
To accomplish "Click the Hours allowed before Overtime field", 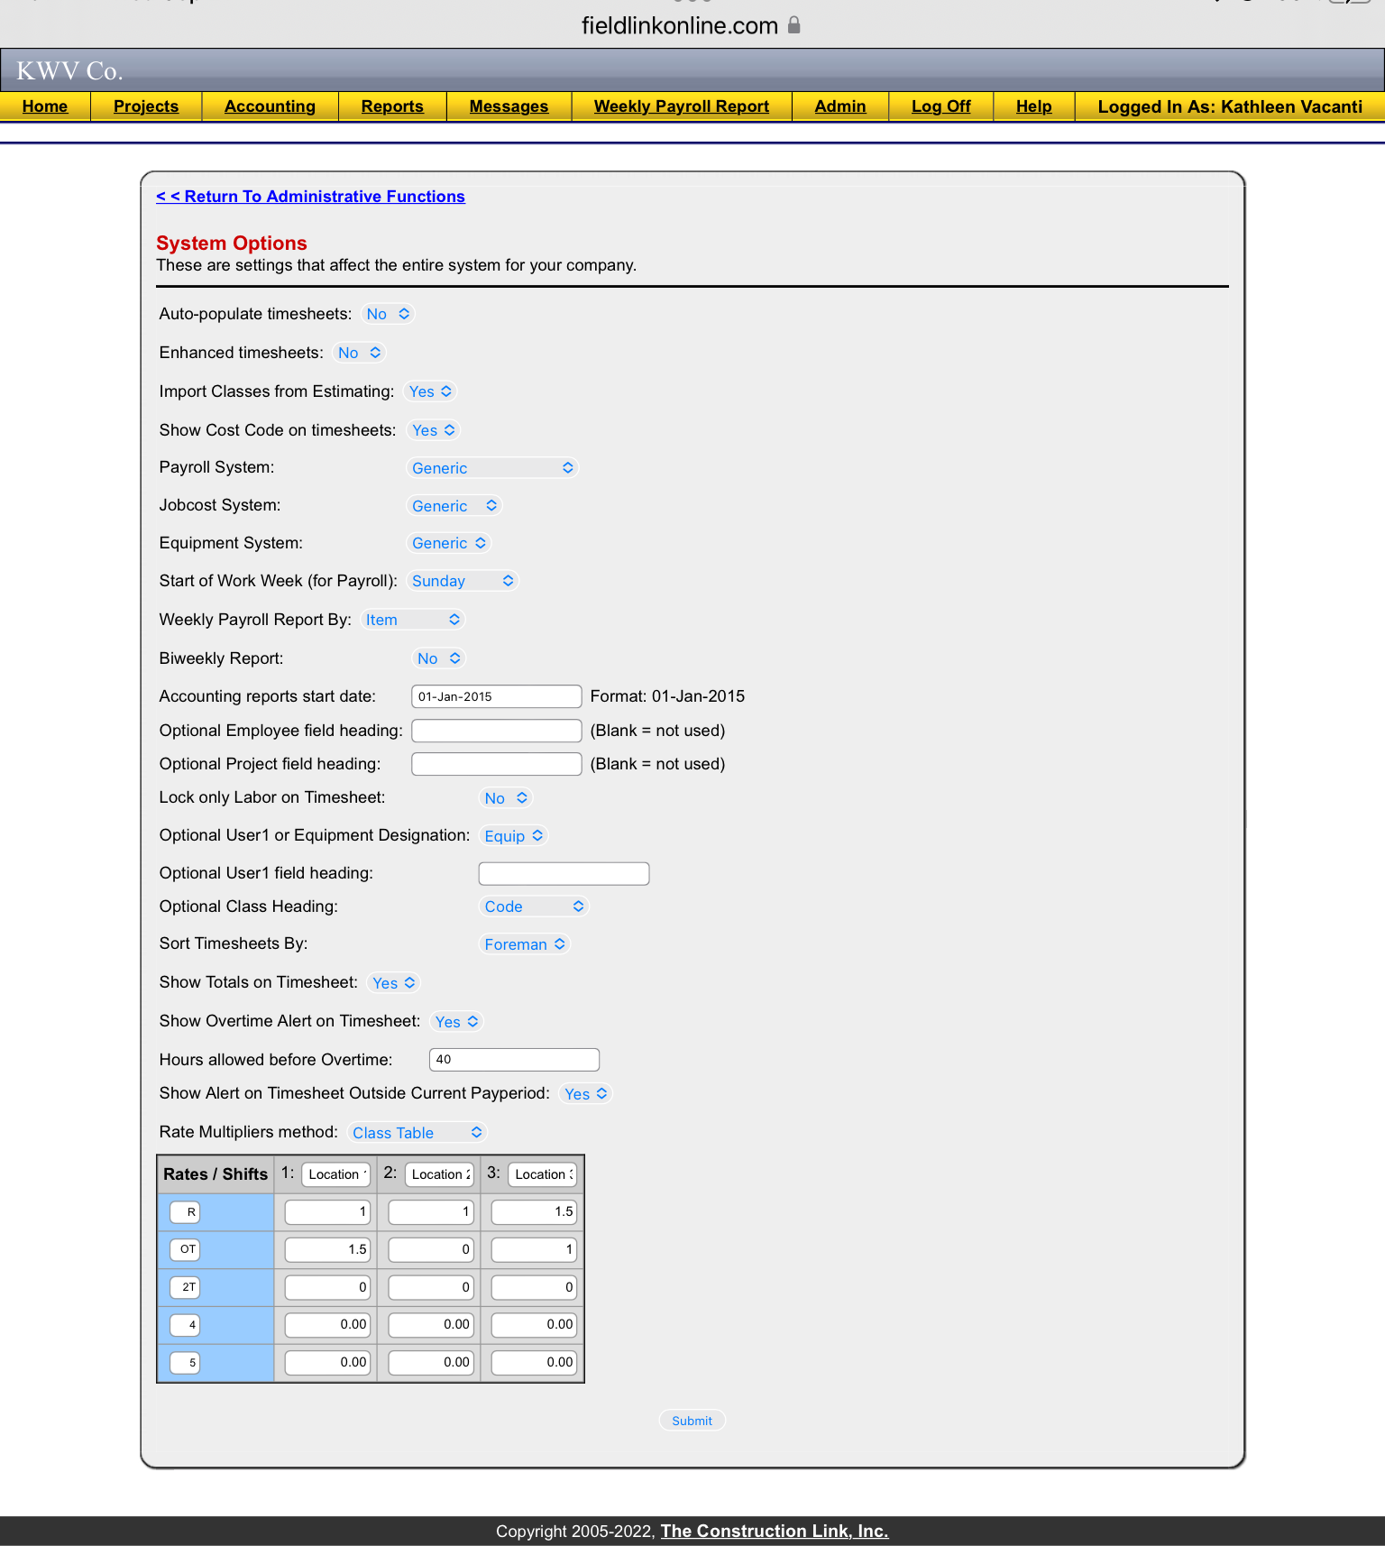I will pos(514,1060).
